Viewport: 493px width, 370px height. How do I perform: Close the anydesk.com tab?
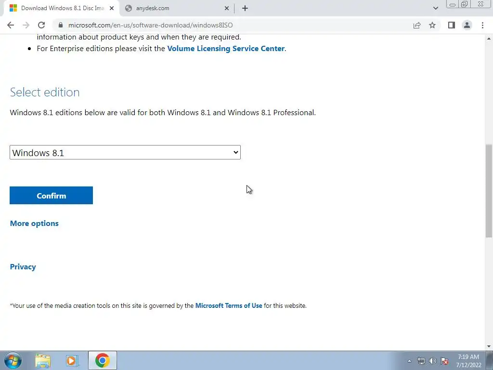pos(227,8)
